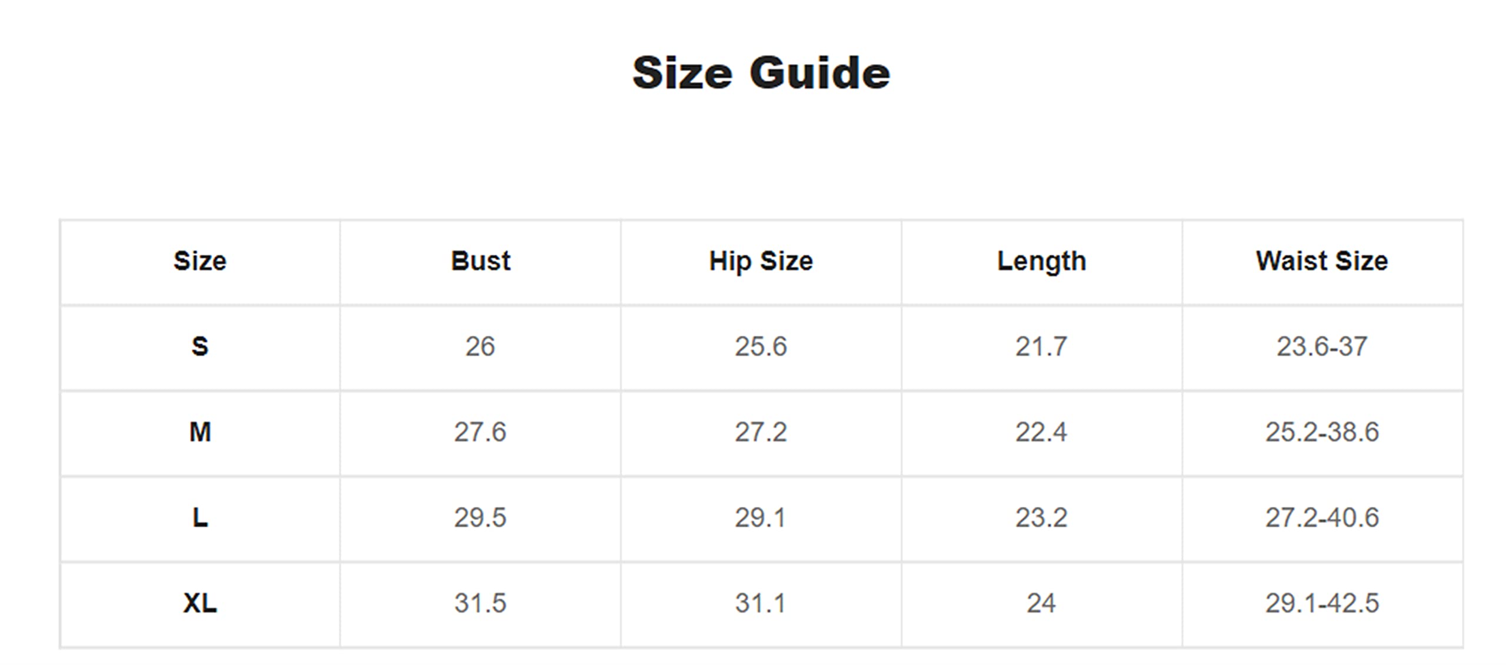Click the M size row label
The image size is (1506, 665).
click(199, 432)
